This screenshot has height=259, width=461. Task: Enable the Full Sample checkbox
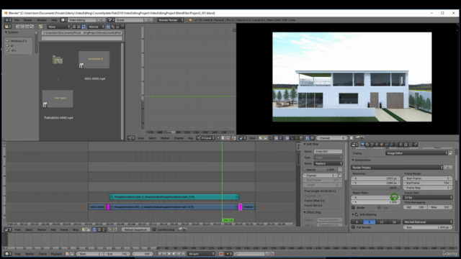click(x=354, y=227)
